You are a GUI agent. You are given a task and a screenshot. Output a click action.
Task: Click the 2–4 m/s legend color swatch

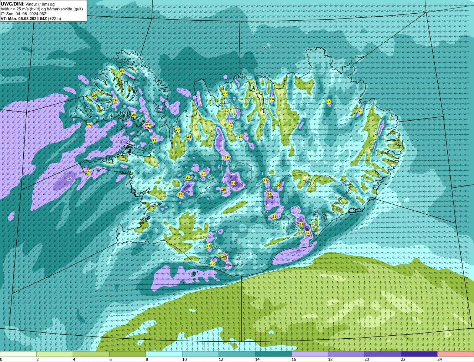56,354
